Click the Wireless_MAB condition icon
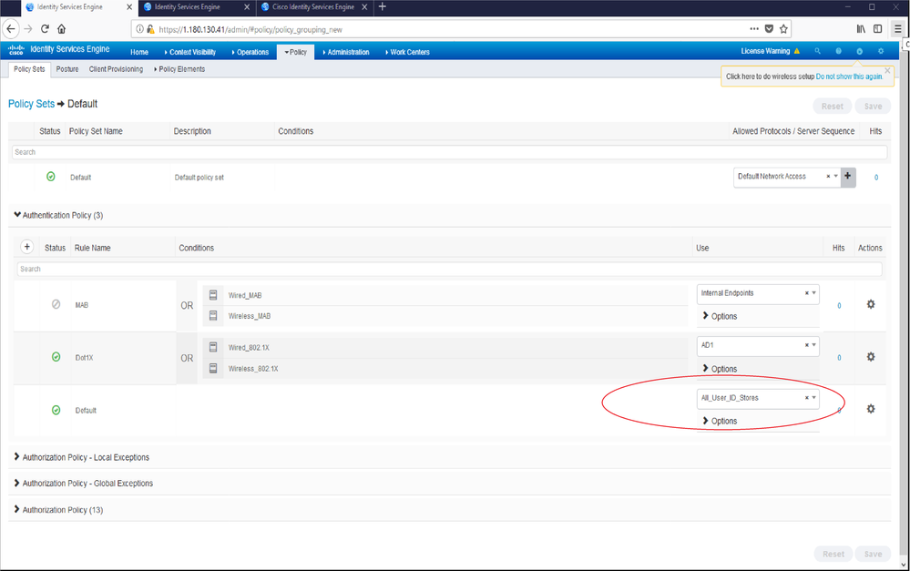Screen dimensions: 910x571 coord(213,316)
